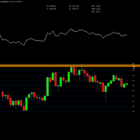This screenshot has height=140, width=140.
Task: Click the white indicator line's highest peak
Action: [x=71, y=29]
